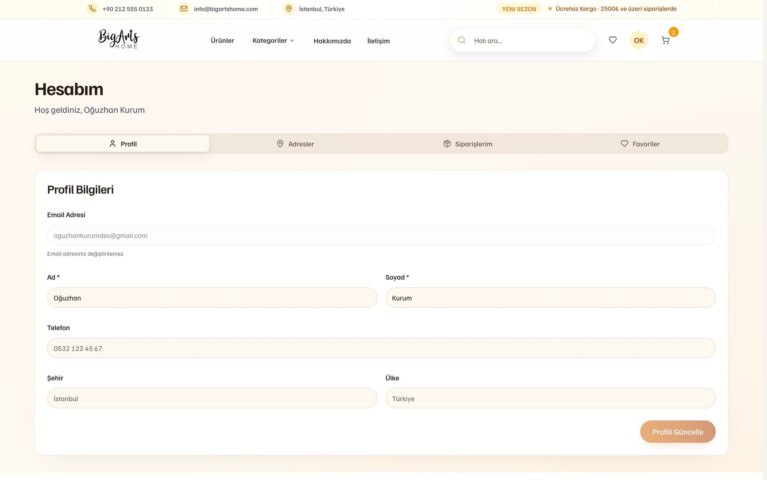767x480 pixels.
Task: Click into the Halı ara search box
Action: [530, 40]
